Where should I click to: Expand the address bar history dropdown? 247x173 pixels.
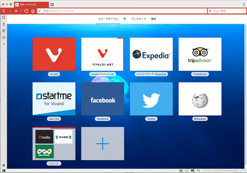click(x=204, y=11)
